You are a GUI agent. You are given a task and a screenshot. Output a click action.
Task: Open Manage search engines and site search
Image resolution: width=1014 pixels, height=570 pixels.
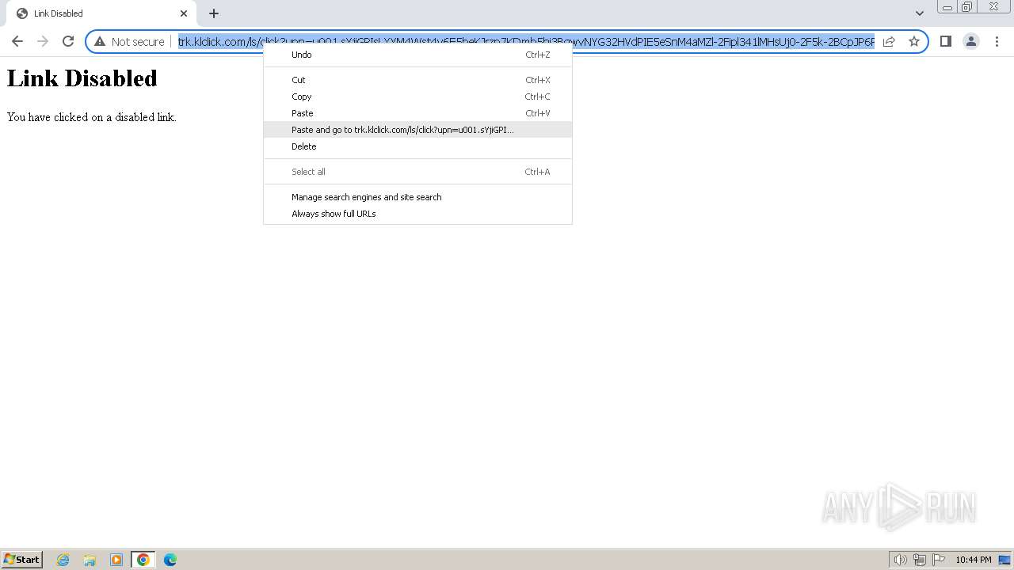tap(417, 197)
